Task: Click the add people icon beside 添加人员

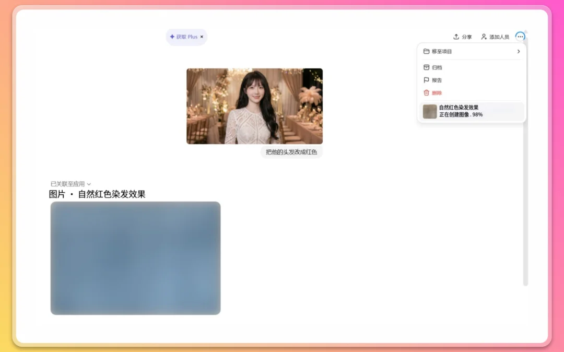Action: (484, 37)
